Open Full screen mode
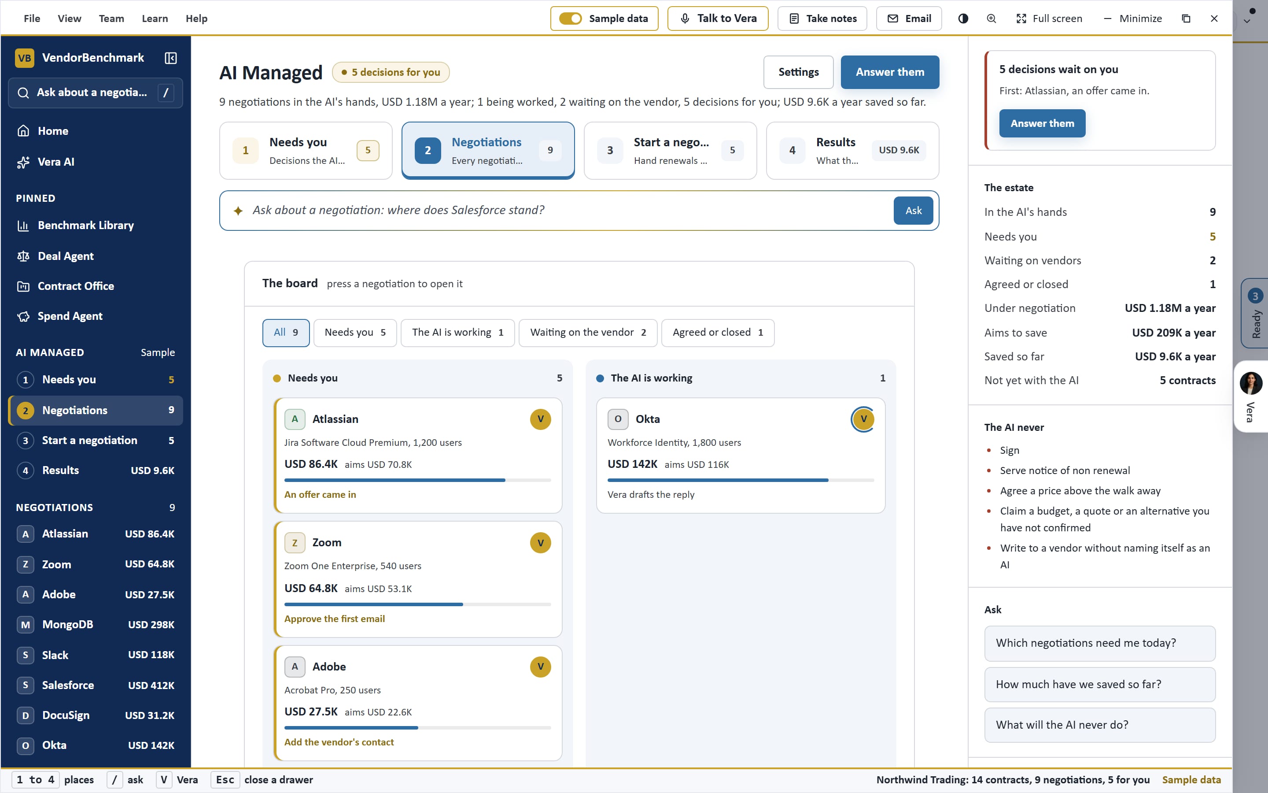Screen dimensions: 1268x793 pyautogui.click(x=1049, y=19)
